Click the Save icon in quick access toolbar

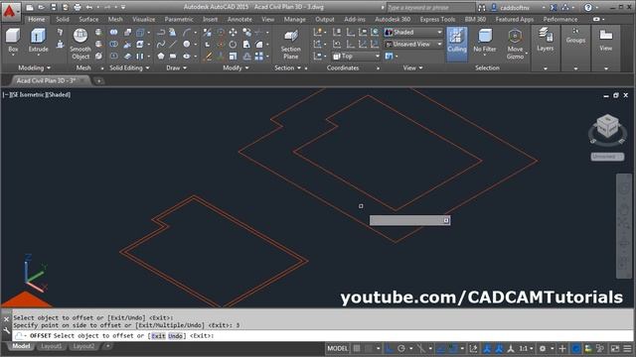(54, 7)
